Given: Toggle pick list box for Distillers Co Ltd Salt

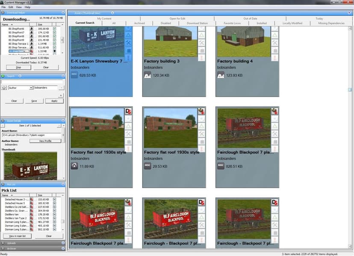Looking at the screenshot, I should pos(54,207).
